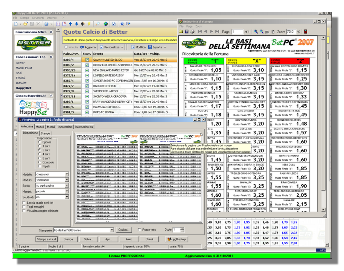Click the red close-preview door icon
Screen dimensions: 344x271
pyautogui.click(x=305, y=32)
